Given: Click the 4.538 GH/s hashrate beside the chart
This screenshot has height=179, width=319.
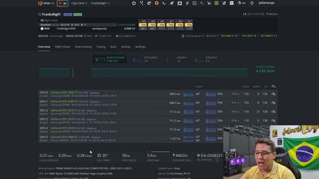Looking at the screenshot, I should pos(265,71).
